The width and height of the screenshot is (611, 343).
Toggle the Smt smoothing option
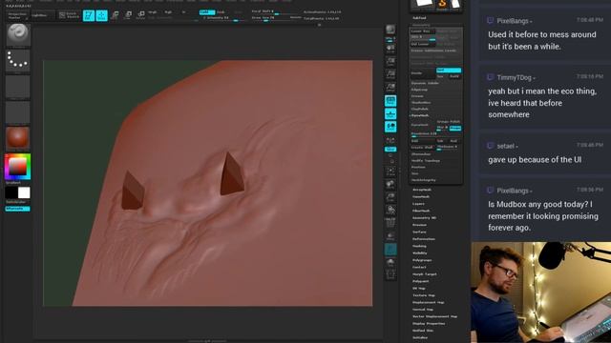pyautogui.click(x=449, y=71)
